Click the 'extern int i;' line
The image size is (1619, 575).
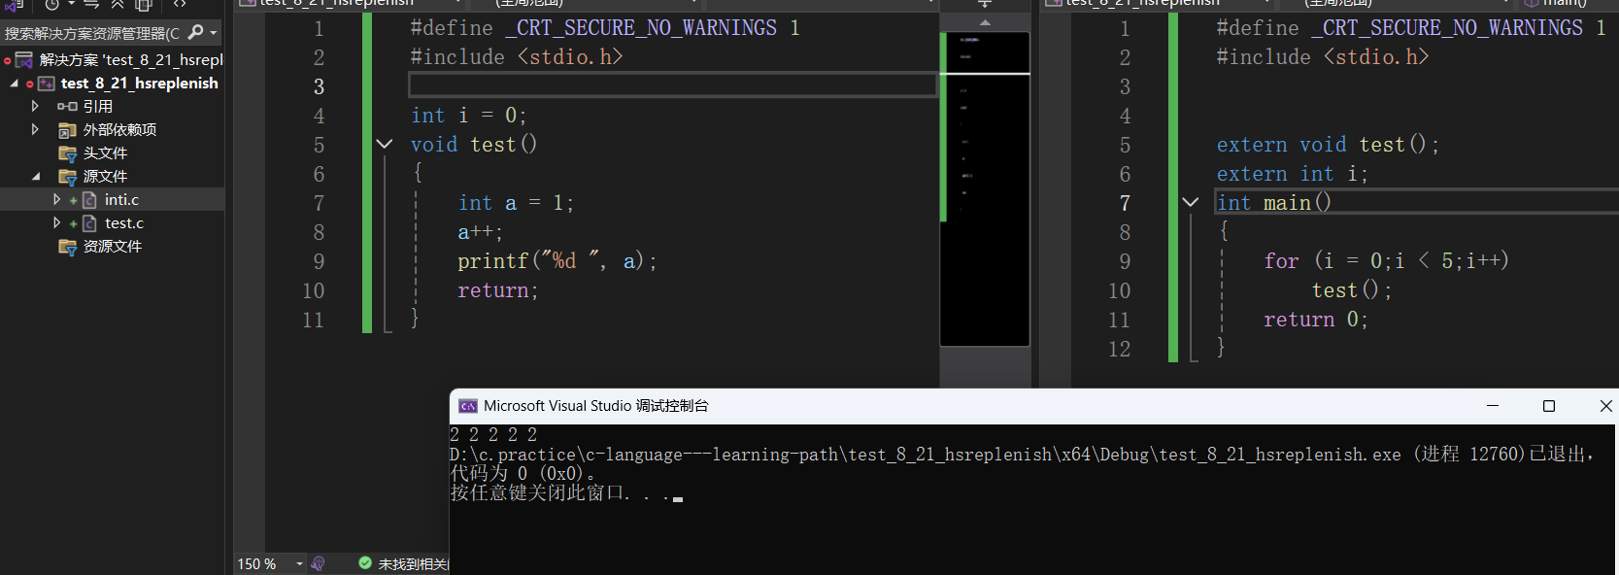coord(1292,174)
